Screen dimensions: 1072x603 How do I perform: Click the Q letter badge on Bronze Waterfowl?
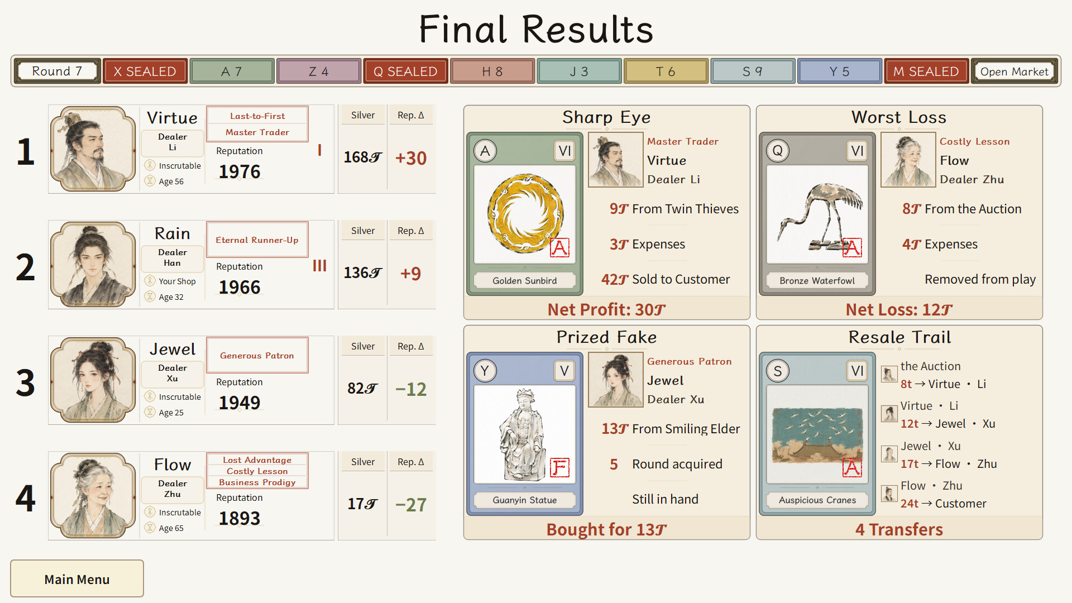pos(778,151)
